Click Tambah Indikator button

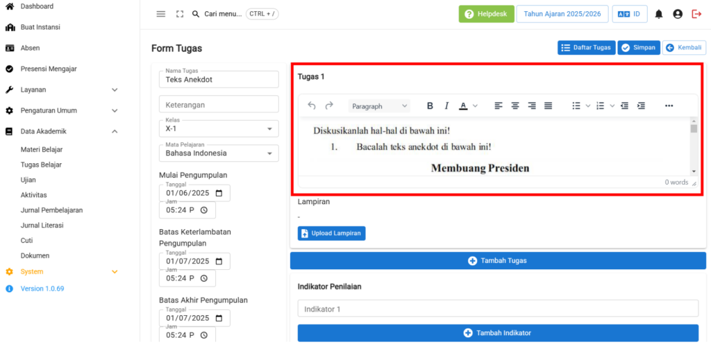point(498,333)
